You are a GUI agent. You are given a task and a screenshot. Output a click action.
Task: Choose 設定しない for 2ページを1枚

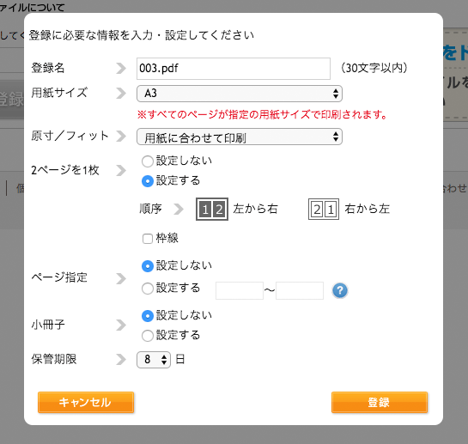coord(148,161)
